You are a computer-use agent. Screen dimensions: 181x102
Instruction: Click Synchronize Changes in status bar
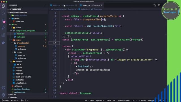(x=15, y=101)
